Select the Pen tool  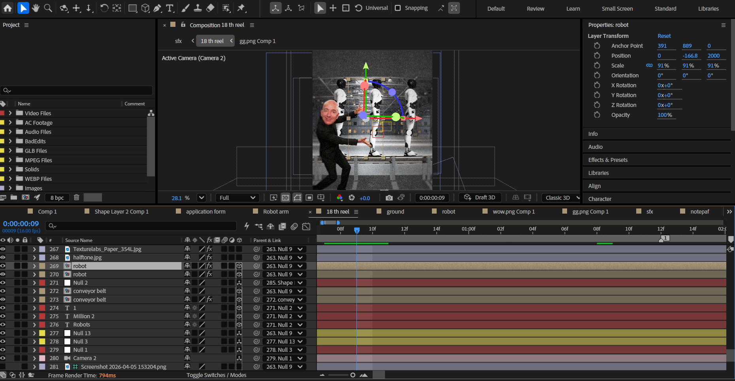pos(157,8)
